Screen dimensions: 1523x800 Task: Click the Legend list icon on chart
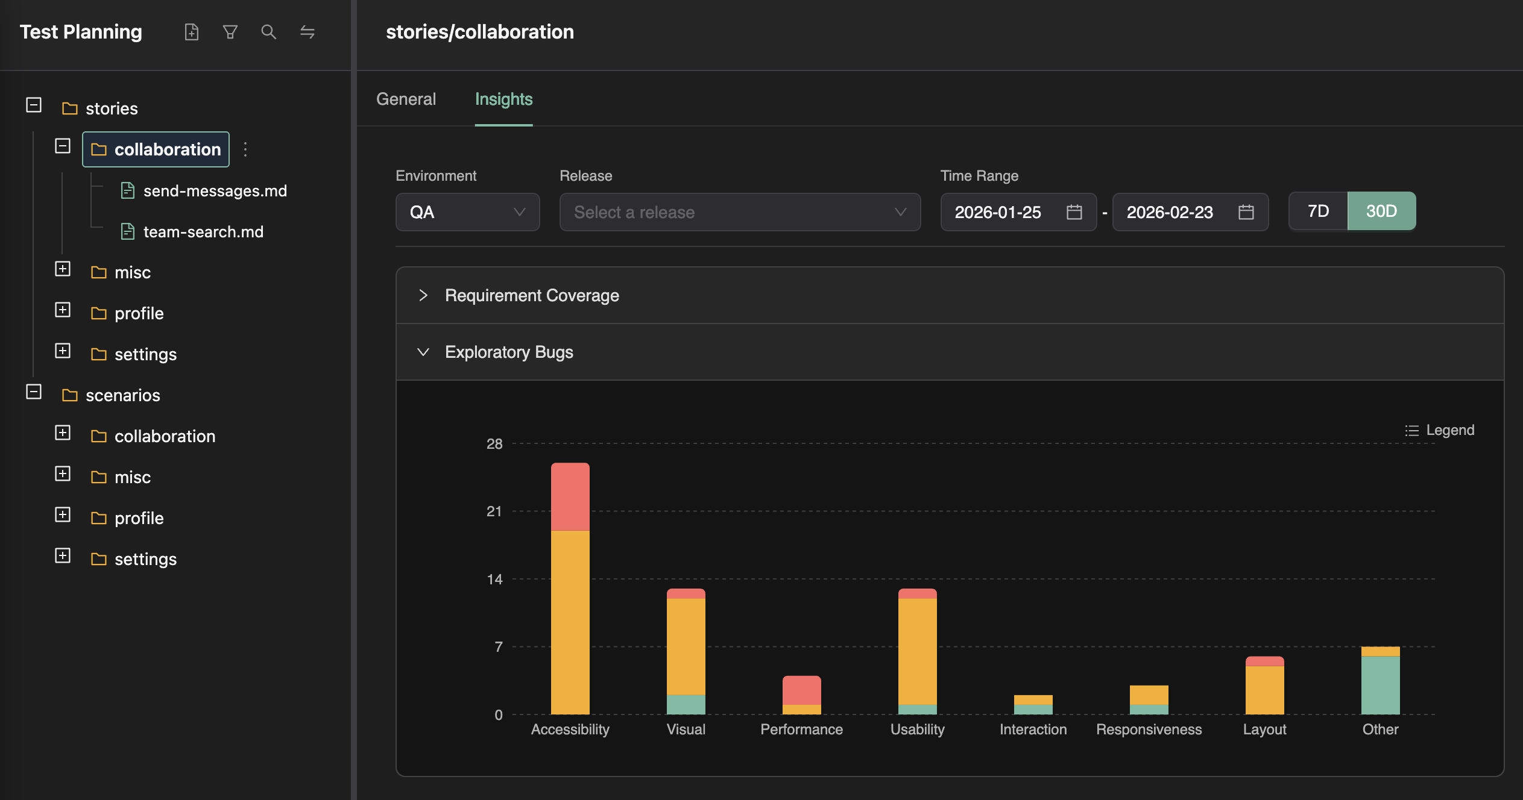pos(1411,430)
